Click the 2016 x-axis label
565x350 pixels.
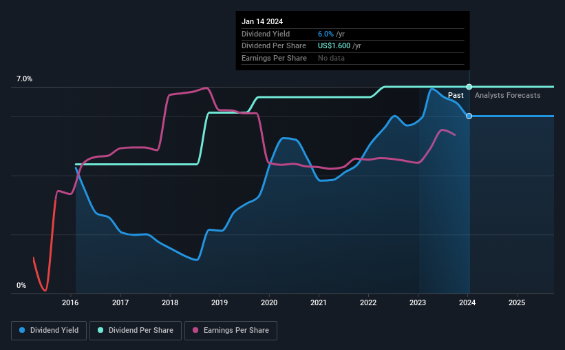(70, 302)
